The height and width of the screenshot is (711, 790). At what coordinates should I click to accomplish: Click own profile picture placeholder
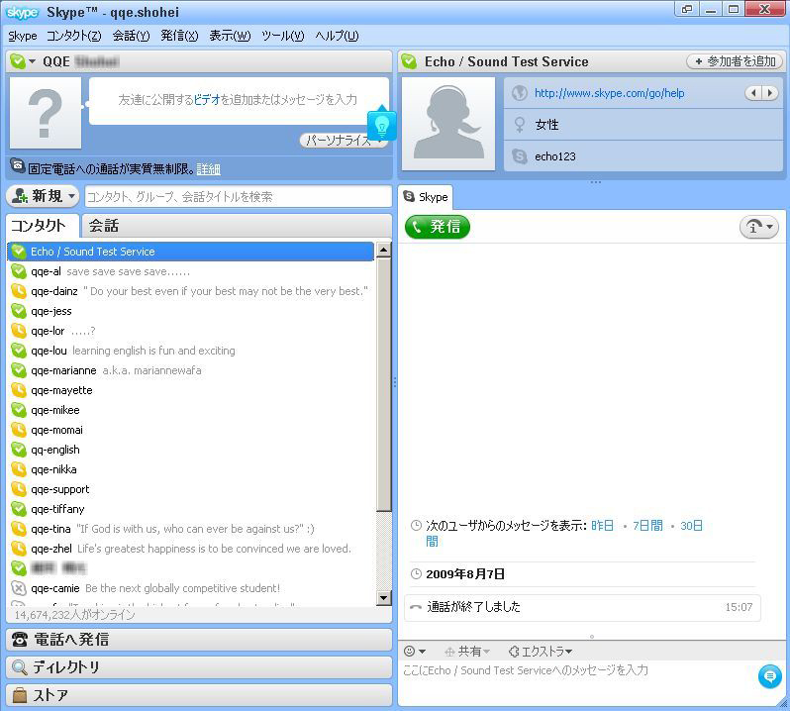tap(46, 113)
